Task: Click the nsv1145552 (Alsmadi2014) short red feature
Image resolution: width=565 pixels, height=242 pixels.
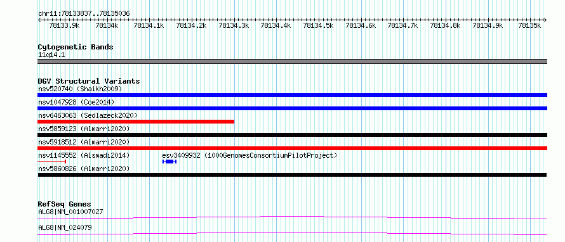Action: tap(52, 162)
